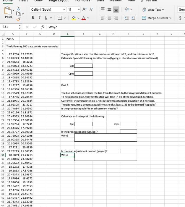Click the text orientation icon

(127, 9)
